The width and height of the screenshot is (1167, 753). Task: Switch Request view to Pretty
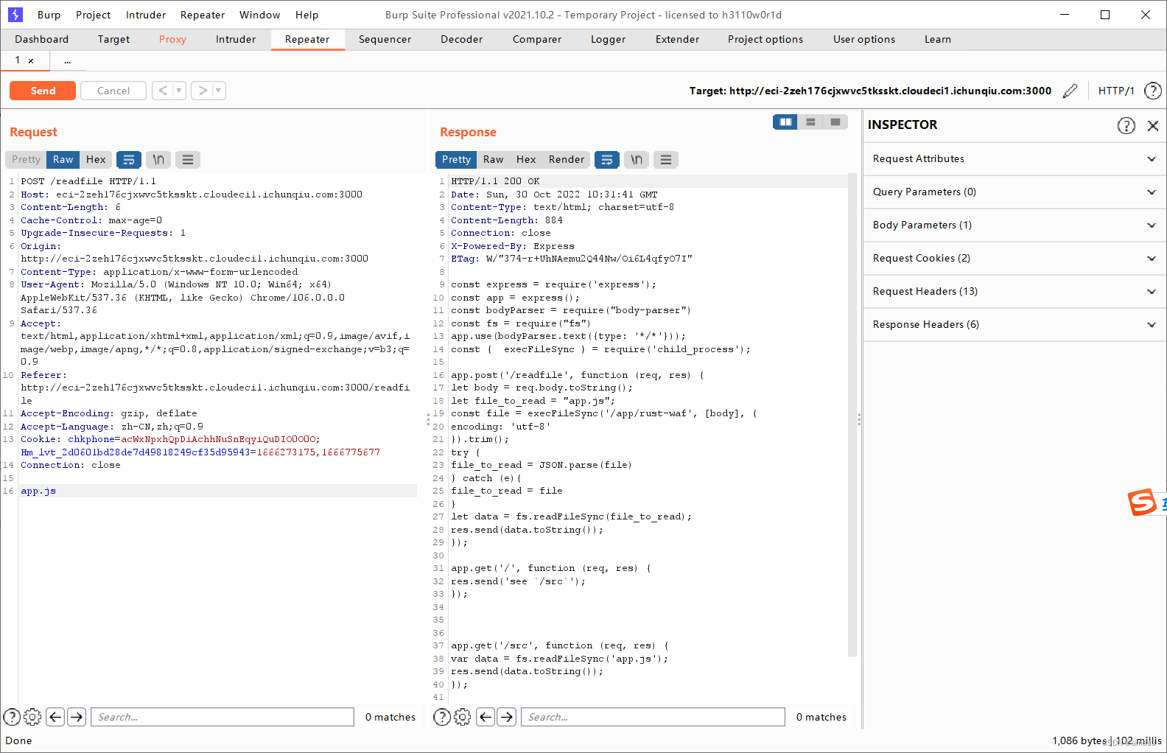(x=27, y=159)
